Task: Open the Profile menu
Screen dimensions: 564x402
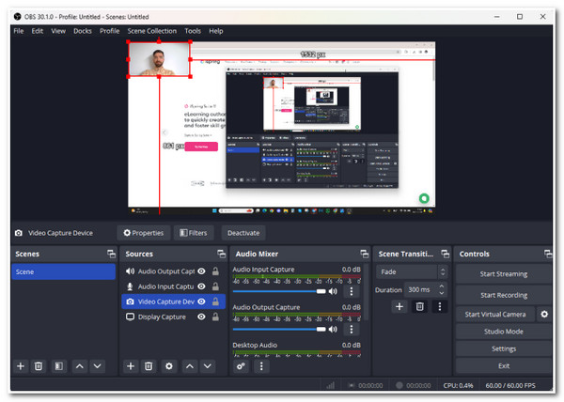Action: click(110, 31)
